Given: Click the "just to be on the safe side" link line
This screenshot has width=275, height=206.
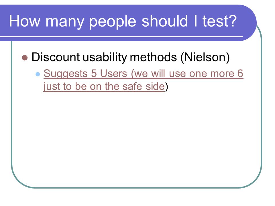Looking at the screenshot, I should click(104, 86).
